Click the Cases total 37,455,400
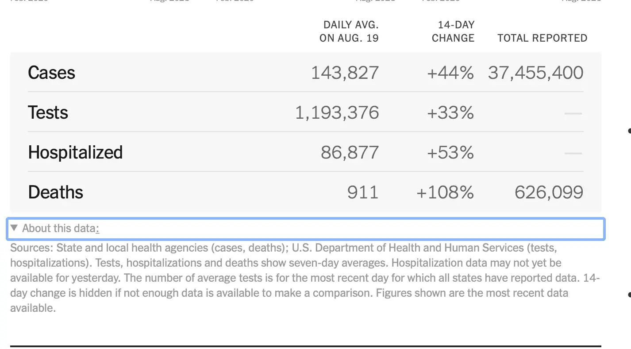The width and height of the screenshot is (631, 349). [535, 73]
